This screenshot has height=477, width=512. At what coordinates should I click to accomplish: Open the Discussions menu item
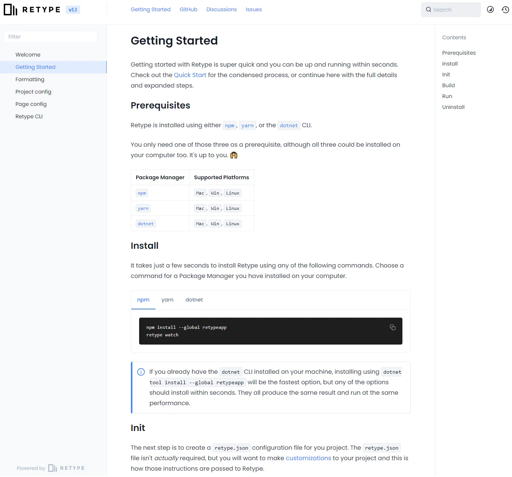pyautogui.click(x=221, y=9)
